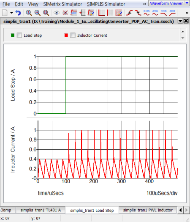
Task: Click the hide curves crossed-eye icon
Action: [65, 13]
